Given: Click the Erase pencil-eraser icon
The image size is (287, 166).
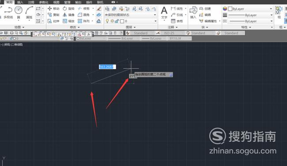Looking at the screenshot, I should coord(99,8).
